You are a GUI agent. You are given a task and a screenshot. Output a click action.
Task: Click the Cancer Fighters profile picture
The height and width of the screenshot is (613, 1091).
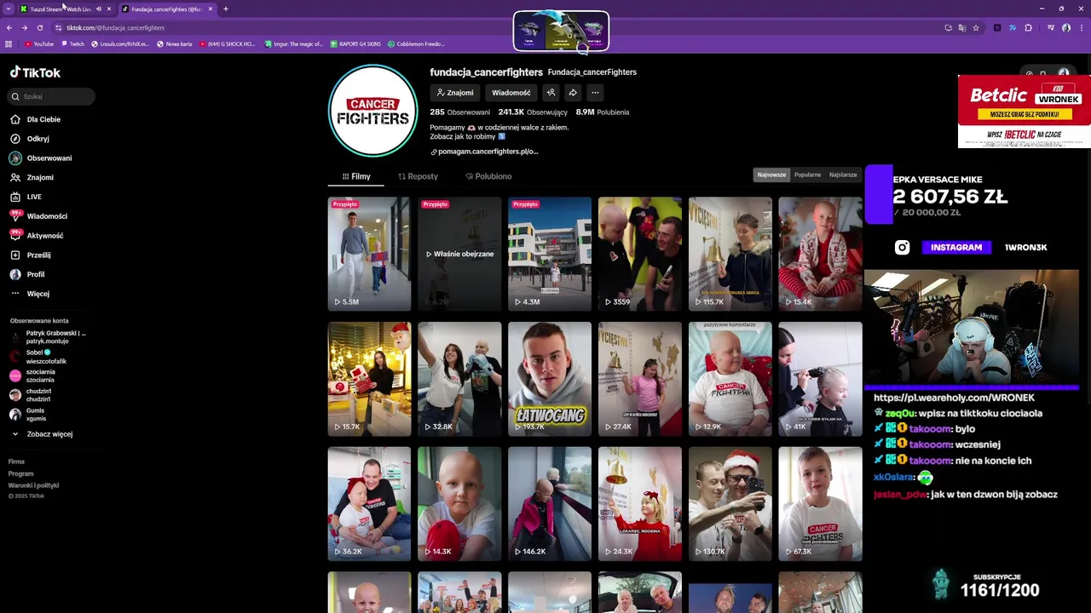[x=373, y=111]
